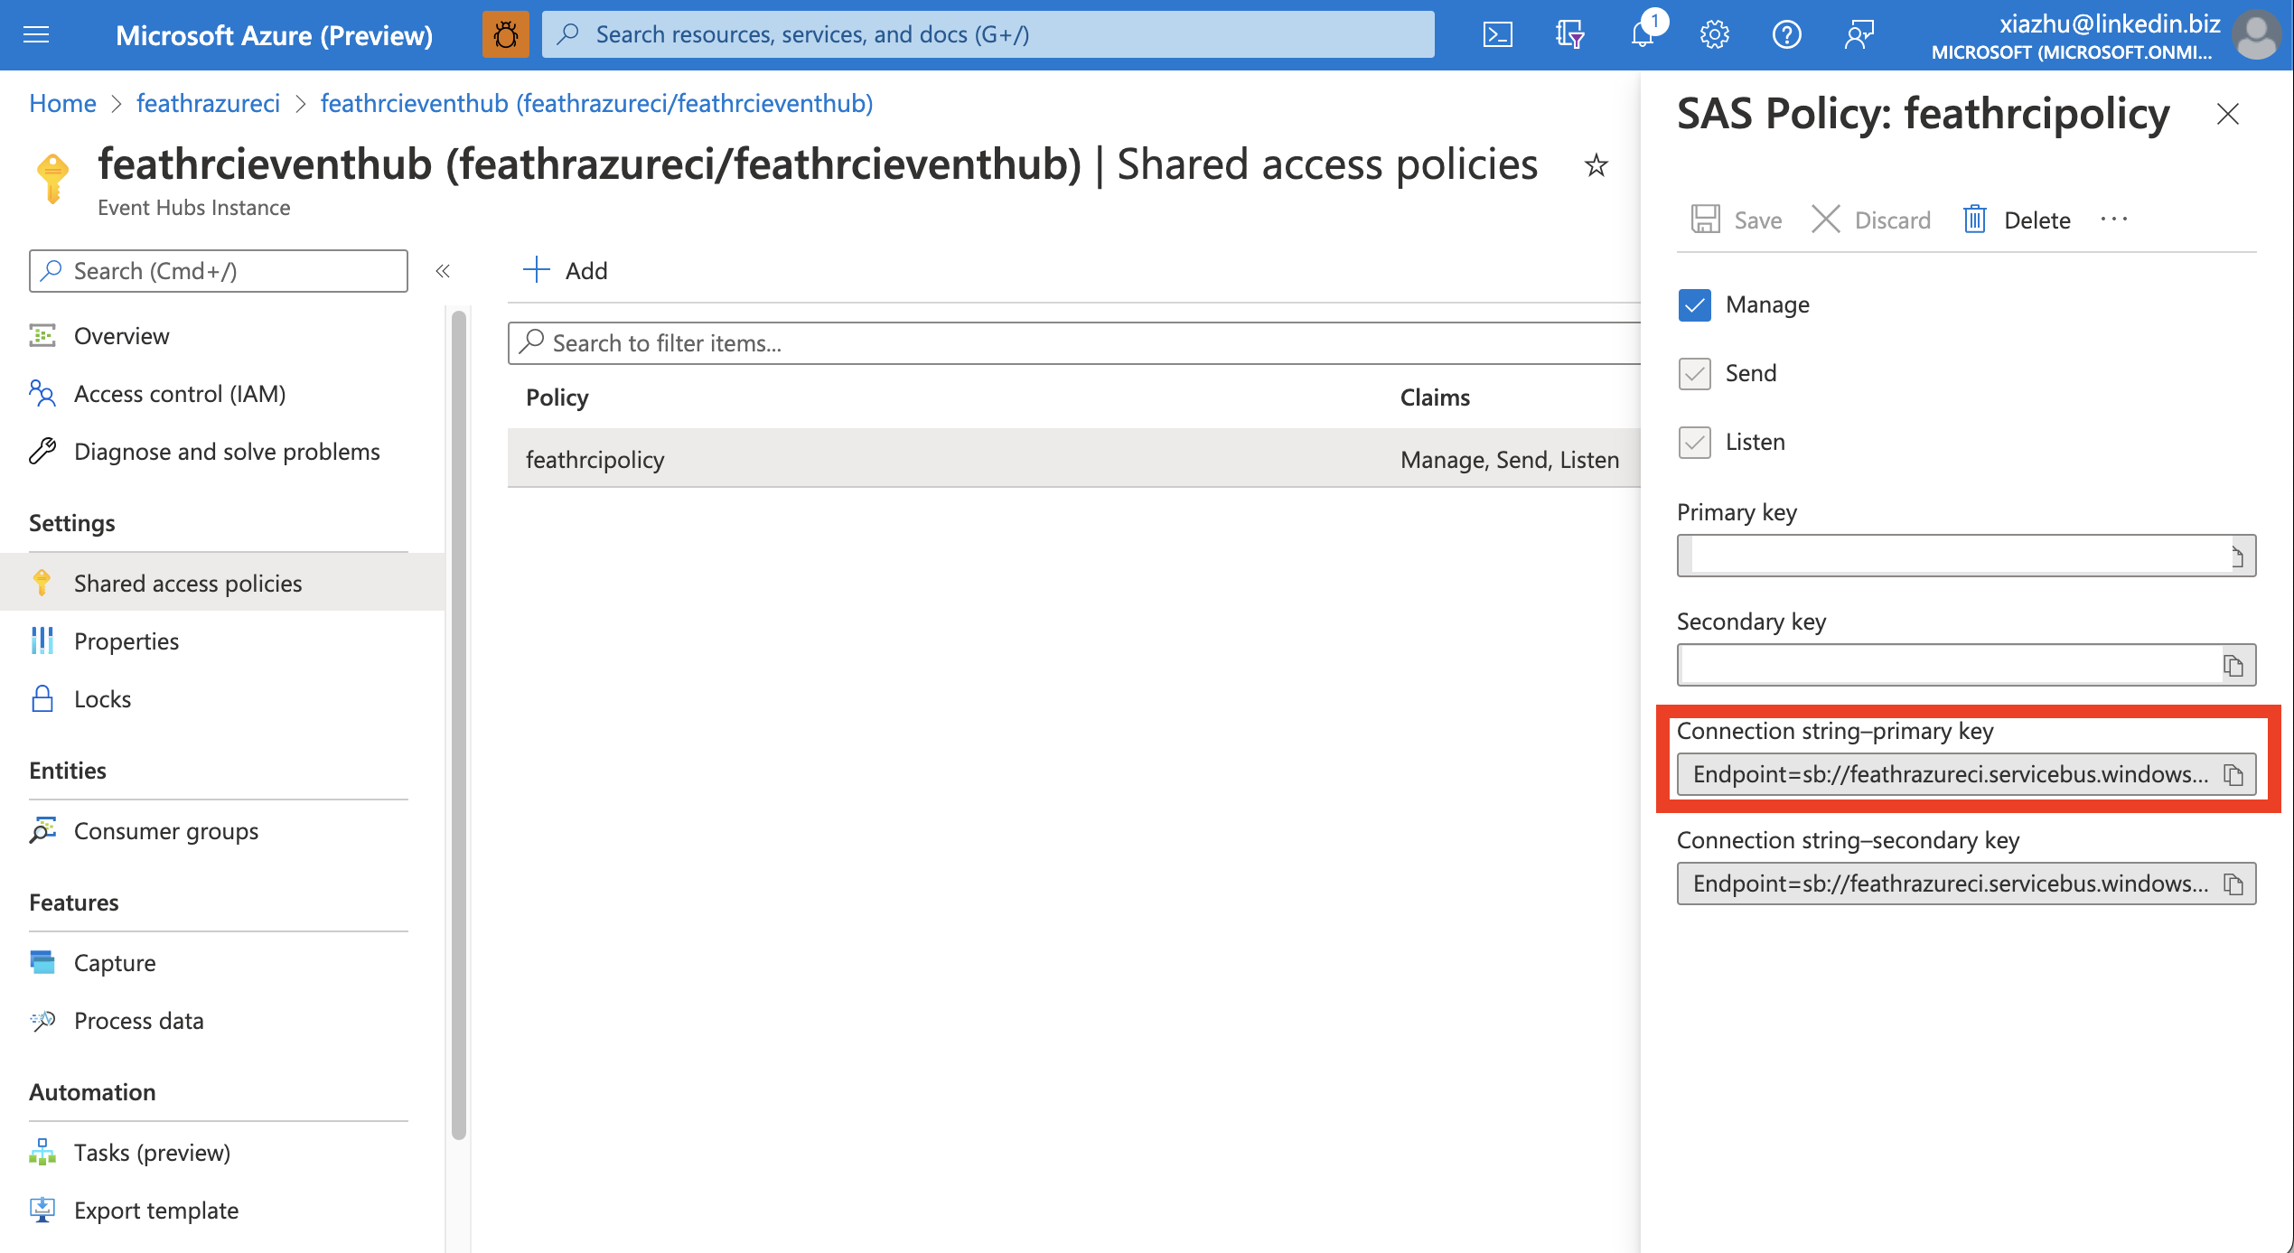2294x1253 pixels.
Task: Open the help question mark
Action: click(1786, 34)
